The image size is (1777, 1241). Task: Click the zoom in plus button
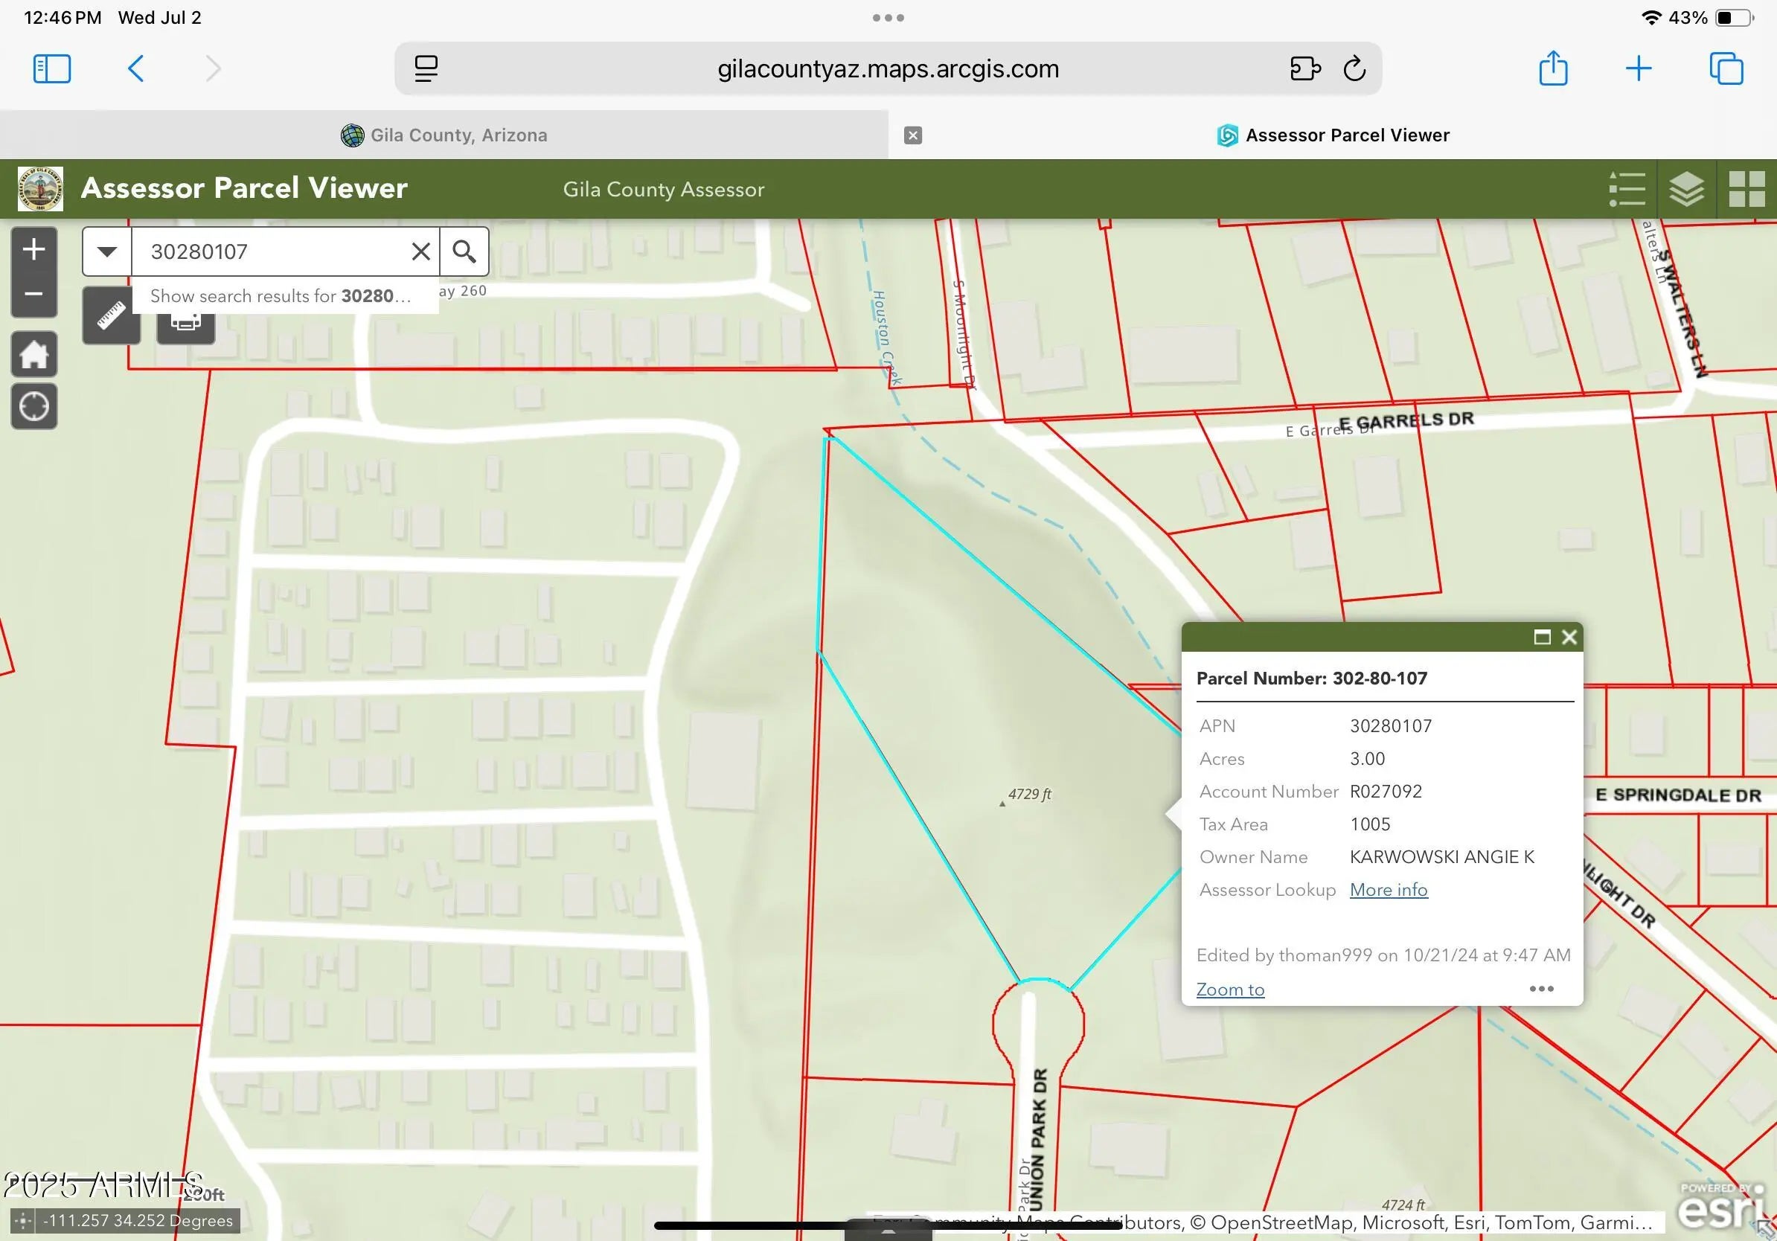(33, 249)
